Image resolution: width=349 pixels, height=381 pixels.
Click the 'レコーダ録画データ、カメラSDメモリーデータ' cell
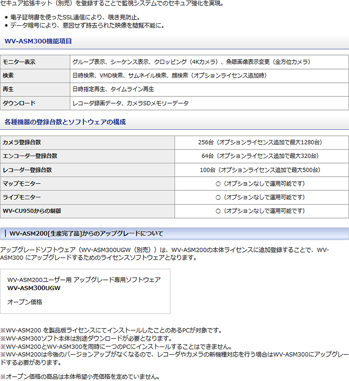(x=209, y=103)
